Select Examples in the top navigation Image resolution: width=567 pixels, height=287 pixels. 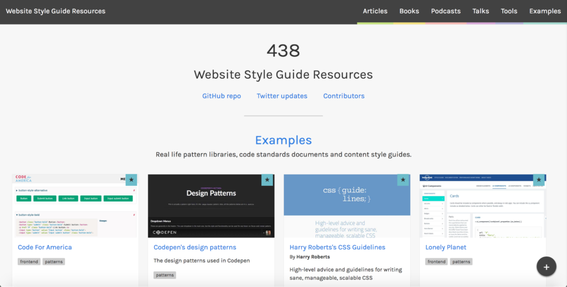(x=545, y=11)
